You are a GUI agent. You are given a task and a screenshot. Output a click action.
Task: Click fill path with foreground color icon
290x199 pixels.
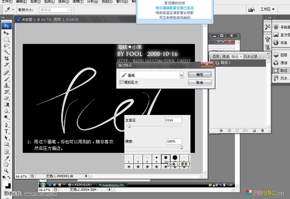coord(221,130)
